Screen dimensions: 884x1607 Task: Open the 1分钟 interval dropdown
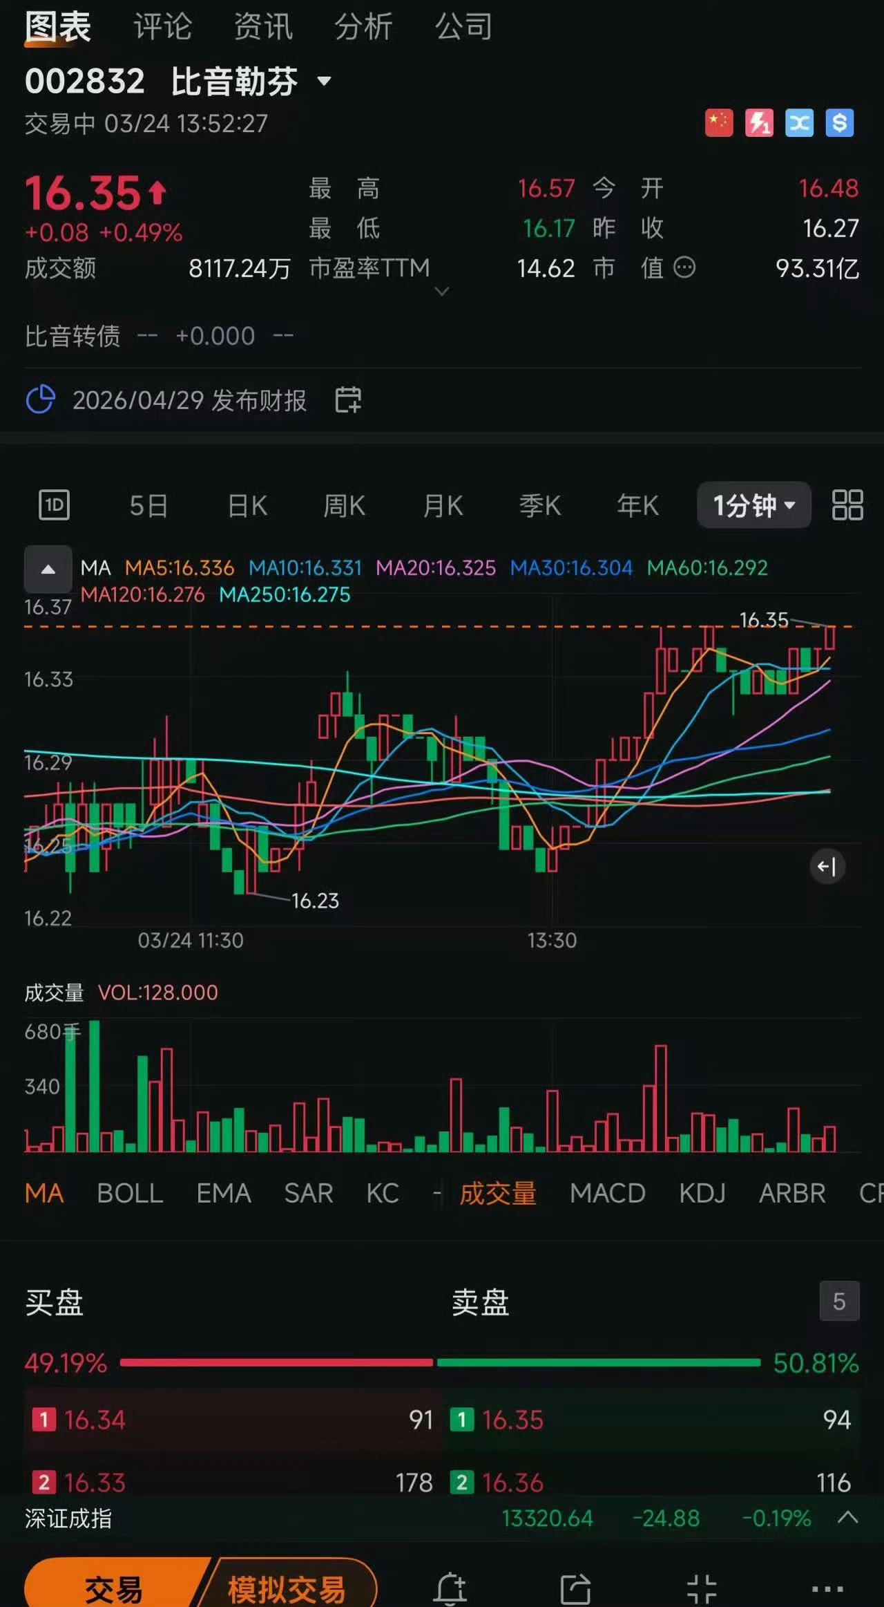(754, 505)
